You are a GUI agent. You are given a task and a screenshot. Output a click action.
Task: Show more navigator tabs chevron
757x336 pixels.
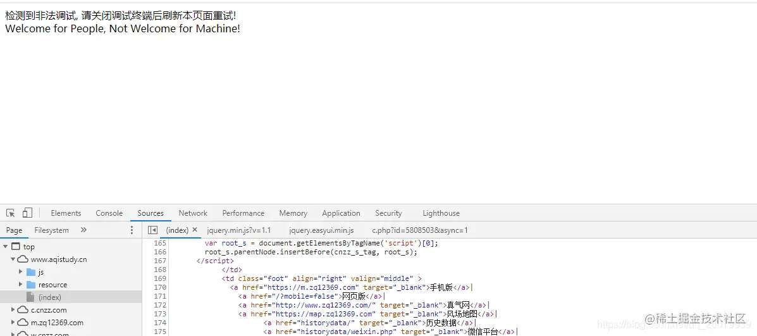click(83, 230)
